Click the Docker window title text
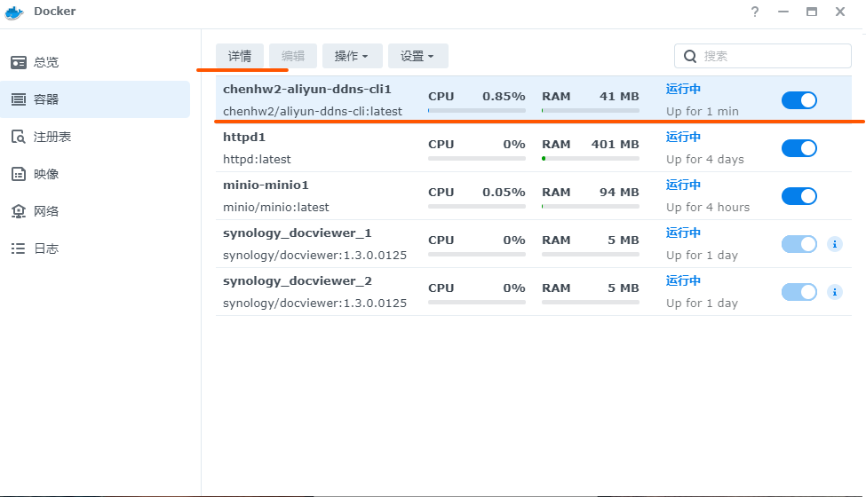Image resolution: width=866 pixels, height=497 pixels. (x=55, y=12)
